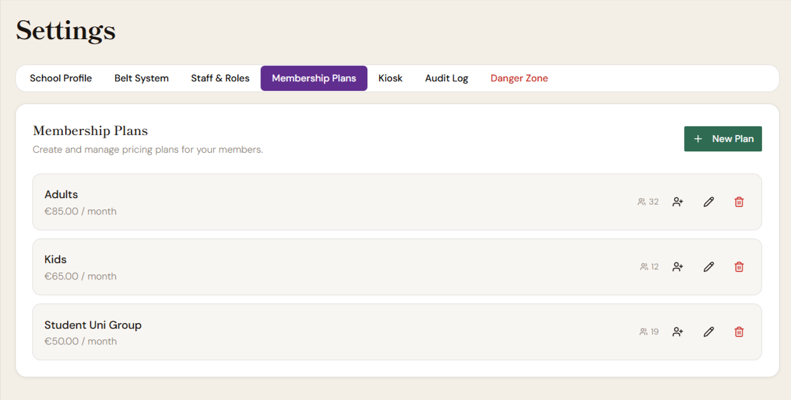The width and height of the screenshot is (791, 400).
Task: Add a member to Adults plan
Action: (678, 202)
